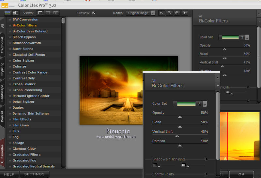Switch to split preview view

point(48,13)
